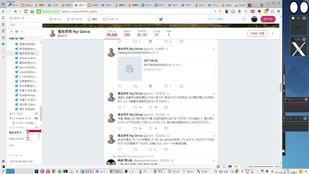309x174 pixels.
Task: Open the @yjochi profile handle link
Action: 63,36
